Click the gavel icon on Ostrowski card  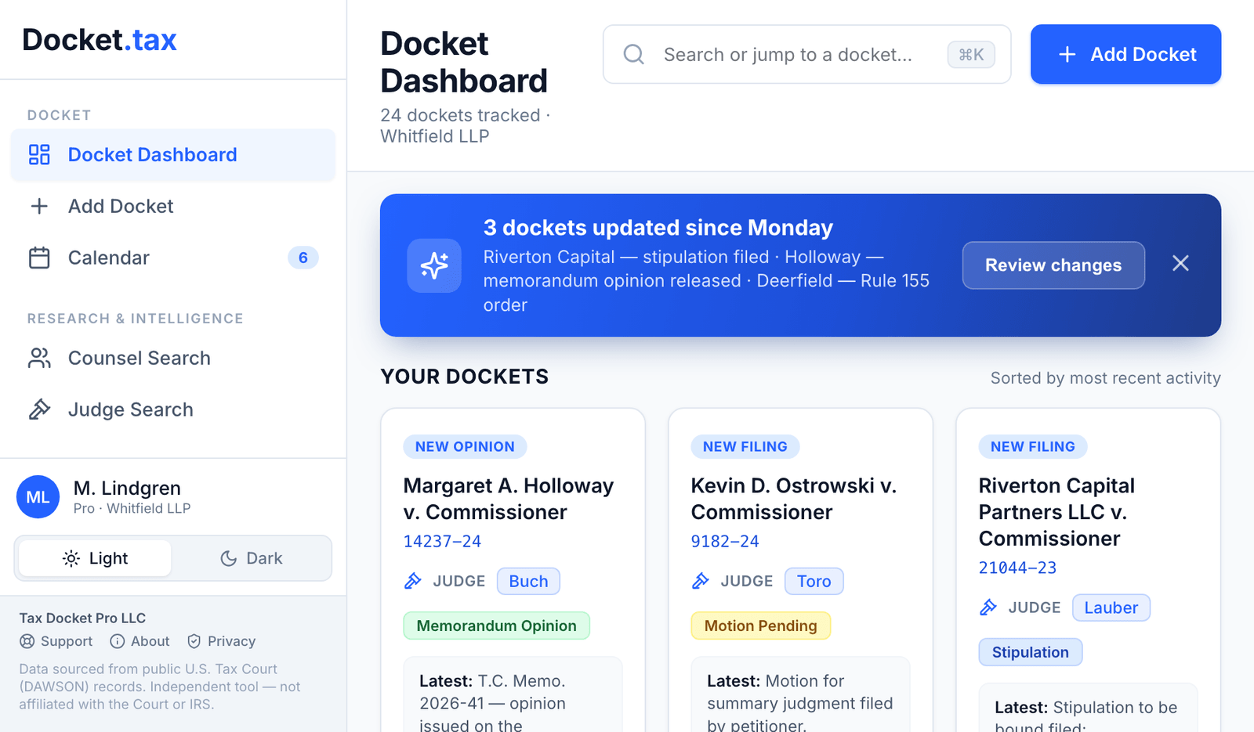coord(701,581)
